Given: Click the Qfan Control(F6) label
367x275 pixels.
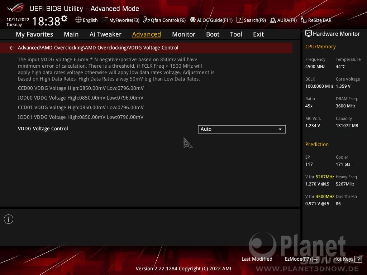Looking at the screenshot, I should [168, 20].
